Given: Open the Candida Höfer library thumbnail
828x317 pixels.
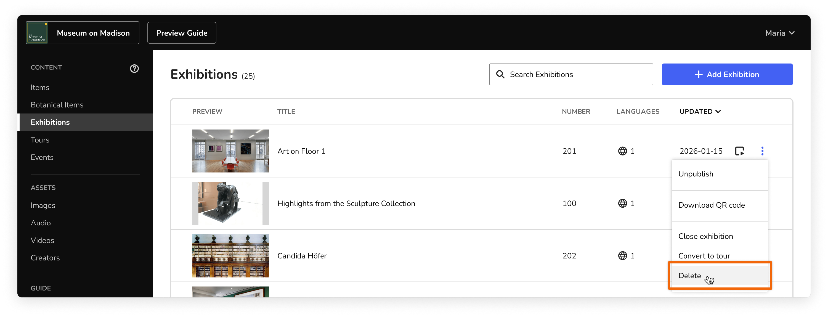Looking at the screenshot, I should pos(230,256).
